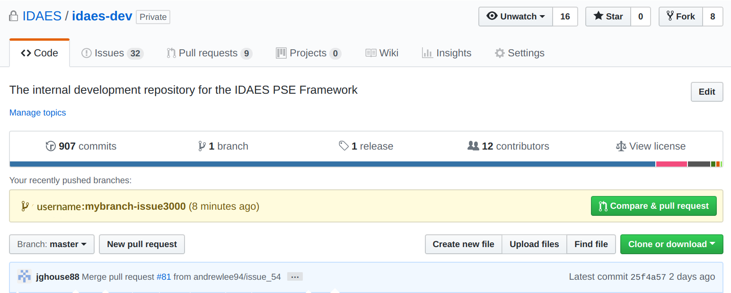The width and height of the screenshot is (731, 293).
Task: Click the Private label badge
Action: coord(153,17)
